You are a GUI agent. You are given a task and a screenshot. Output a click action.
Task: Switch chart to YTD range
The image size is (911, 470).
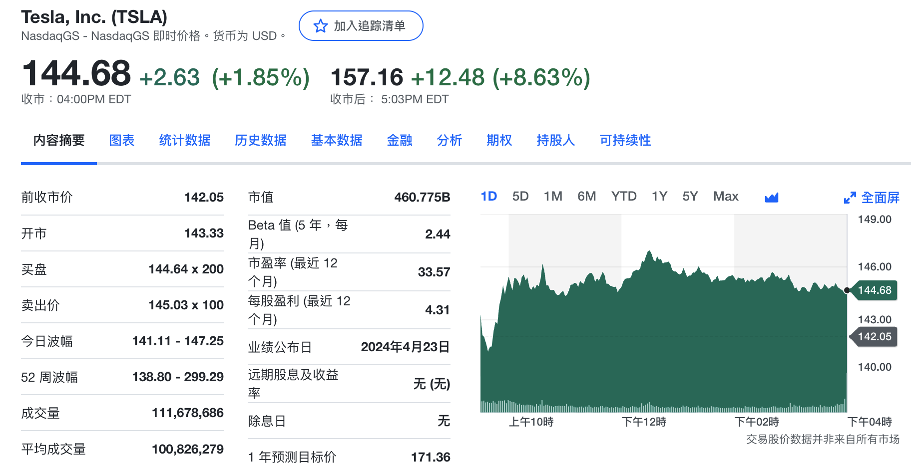tap(624, 197)
